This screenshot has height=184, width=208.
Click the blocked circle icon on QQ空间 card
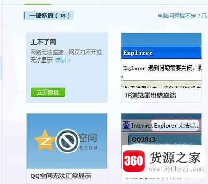[x=68, y=141]
